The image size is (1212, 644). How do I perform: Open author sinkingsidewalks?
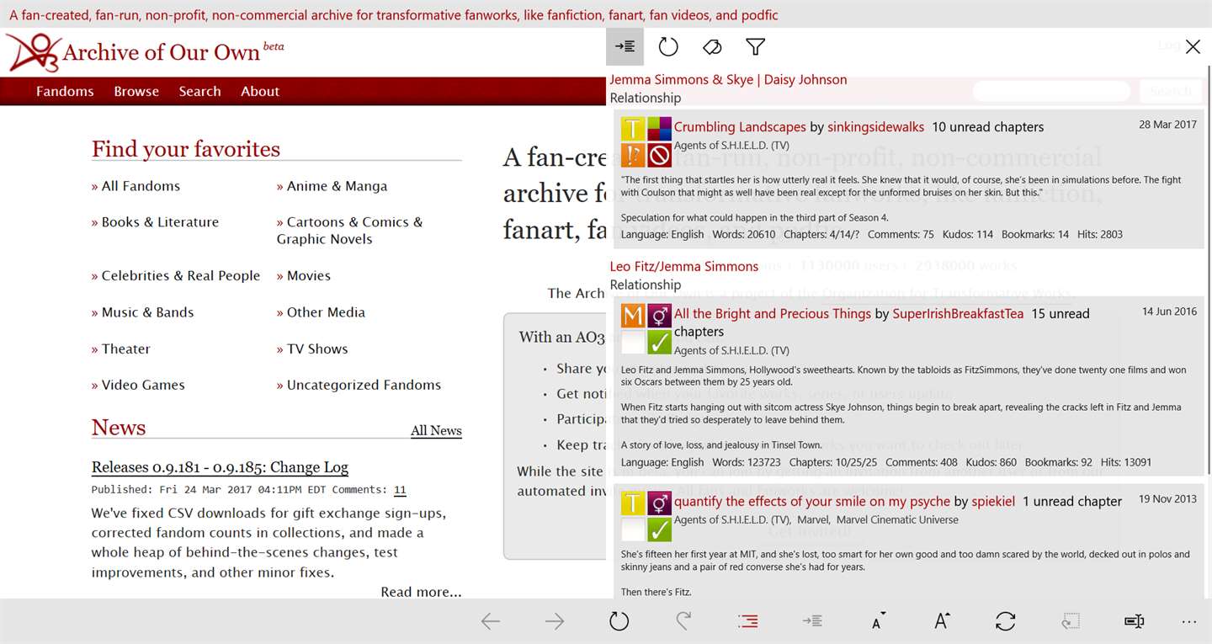[875, 127]
